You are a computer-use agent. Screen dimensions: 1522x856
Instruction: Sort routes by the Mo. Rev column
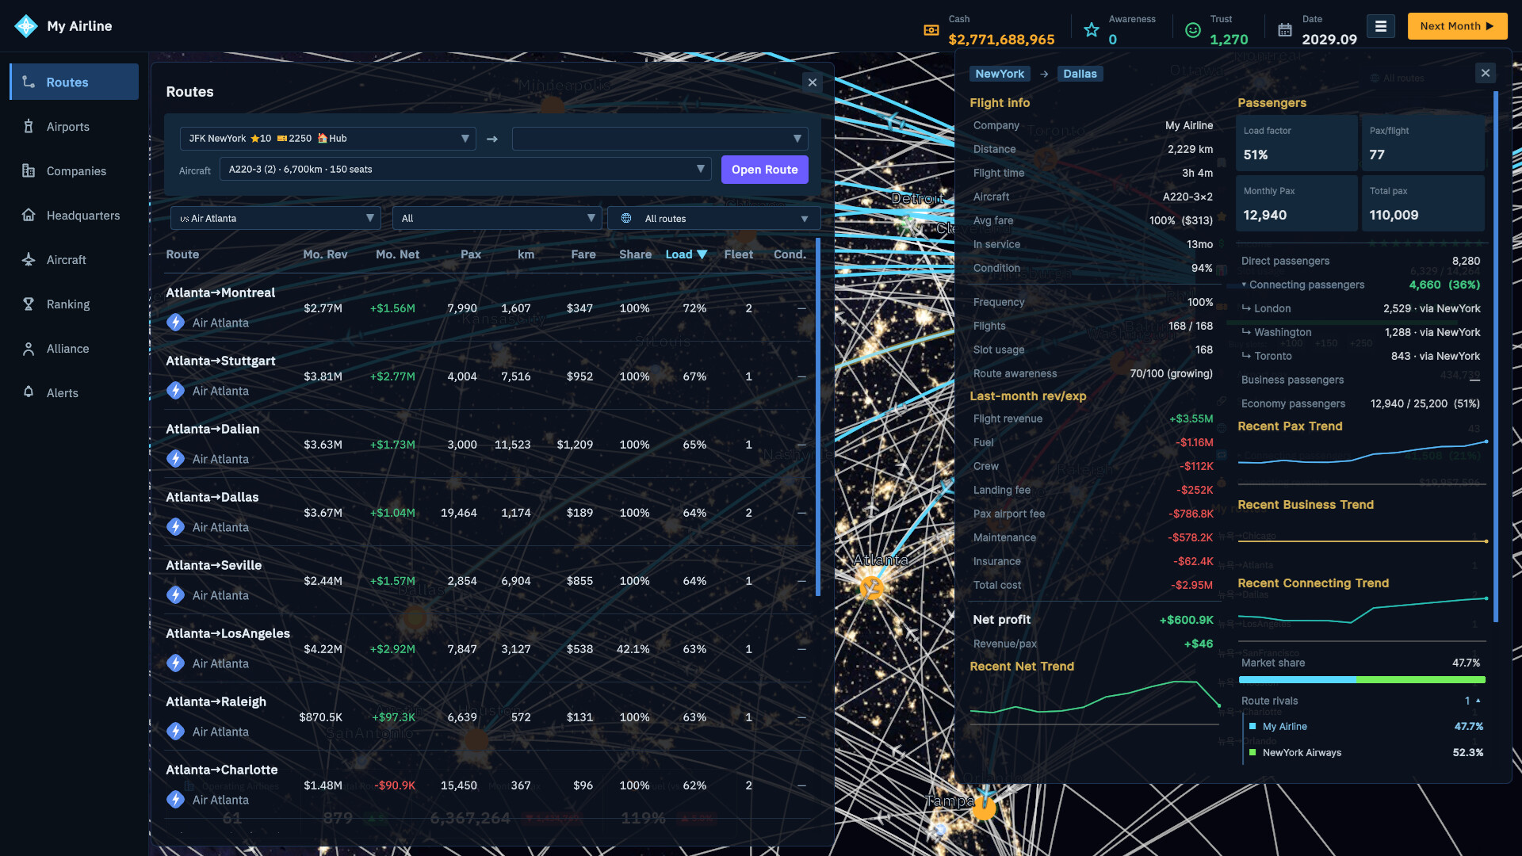click(325, 254)
